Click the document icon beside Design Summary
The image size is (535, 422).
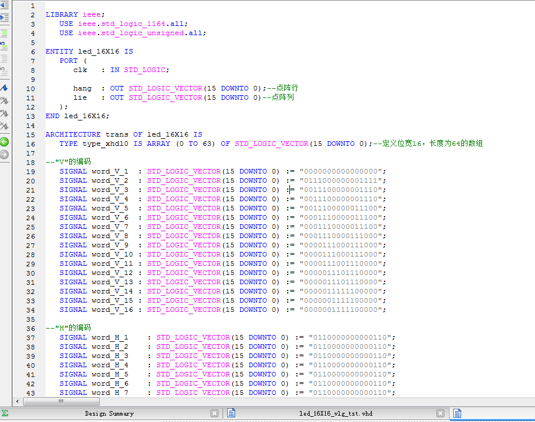[231, 413]
